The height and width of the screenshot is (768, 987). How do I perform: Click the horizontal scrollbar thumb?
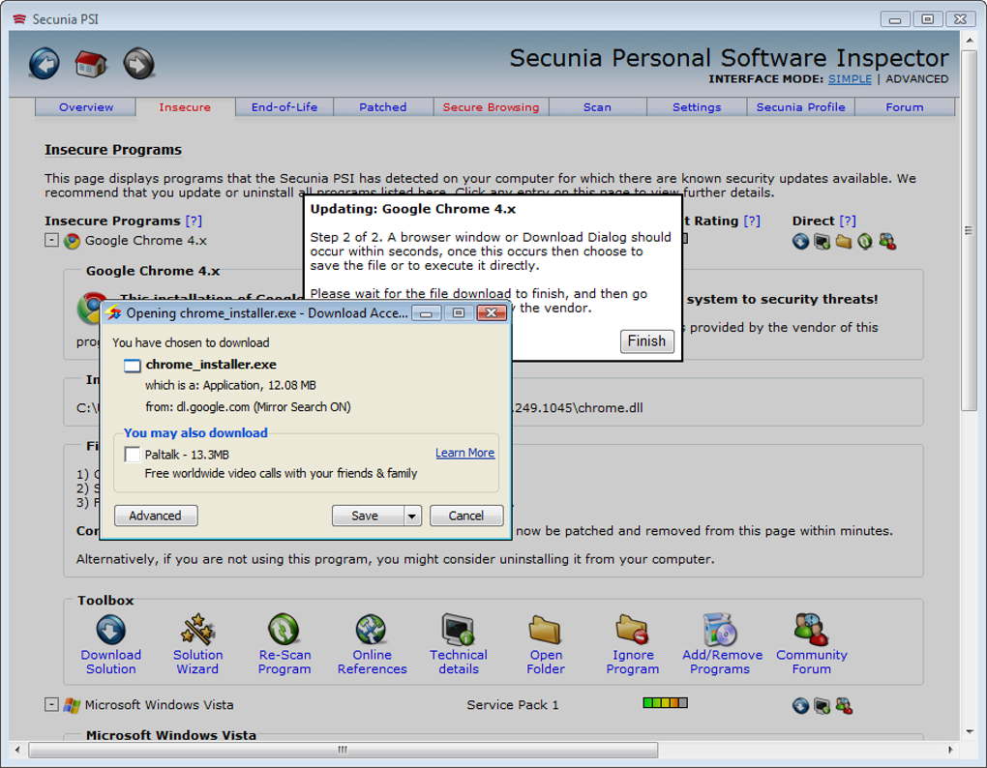[x=344, y=750]
